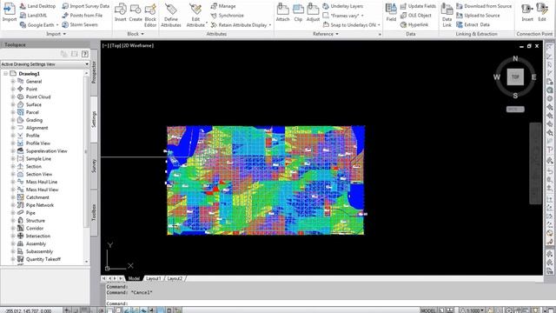This screenshot has height=313, width=556.
Task: Open annotation scale 1:1000 in status bar
Action: [473, 310]
